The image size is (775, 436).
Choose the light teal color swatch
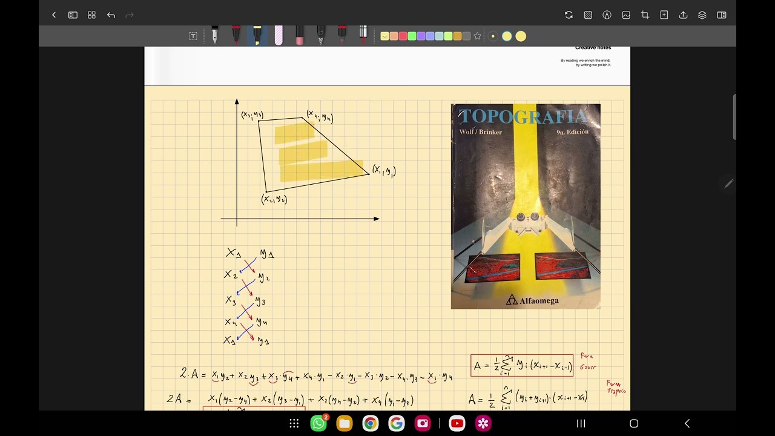439,36
